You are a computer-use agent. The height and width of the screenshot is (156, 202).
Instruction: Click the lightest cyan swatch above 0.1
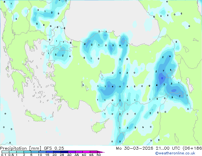point(5,152)
